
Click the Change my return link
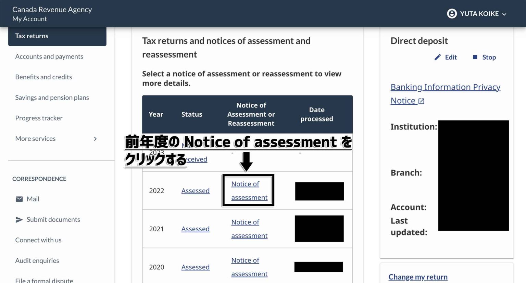pyautogui.click(x=418, y=277)
